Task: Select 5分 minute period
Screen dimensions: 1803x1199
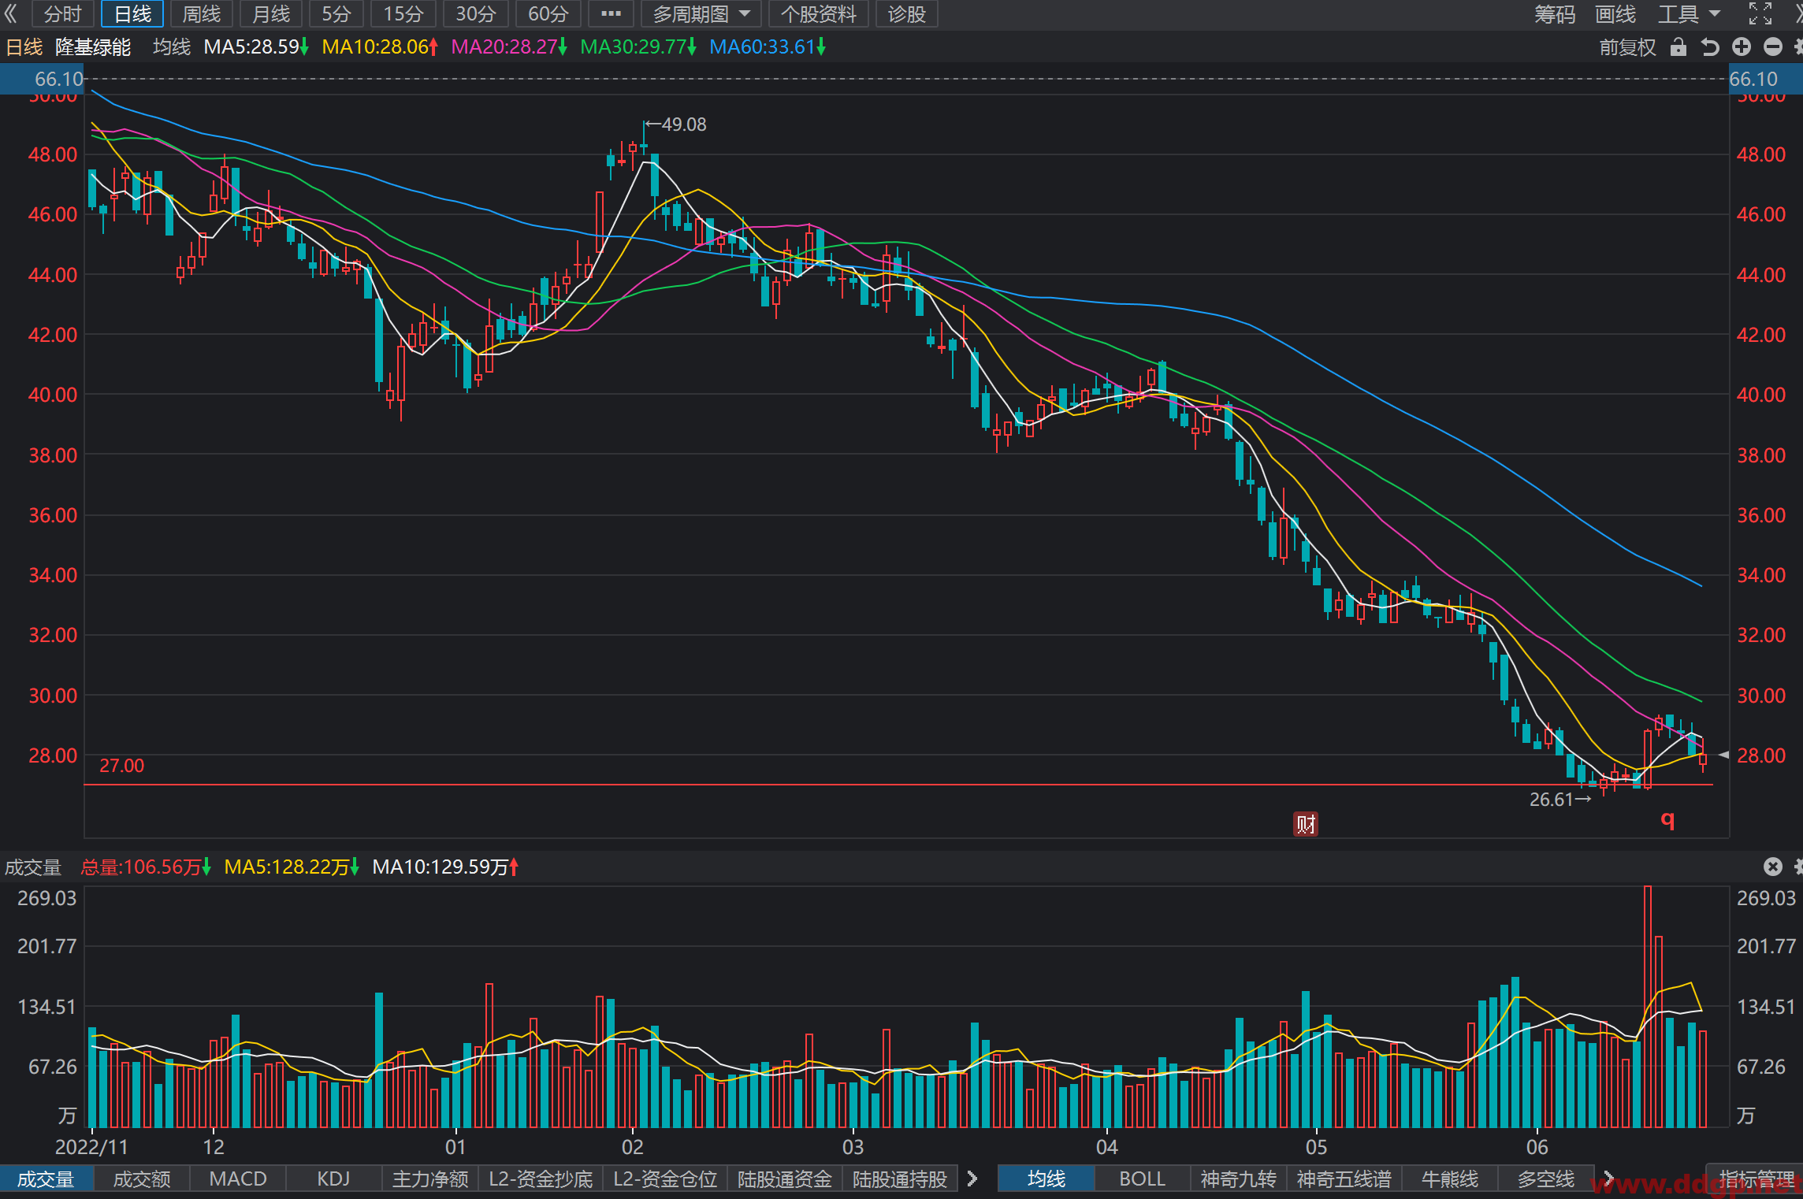Action: click(336, 13)
